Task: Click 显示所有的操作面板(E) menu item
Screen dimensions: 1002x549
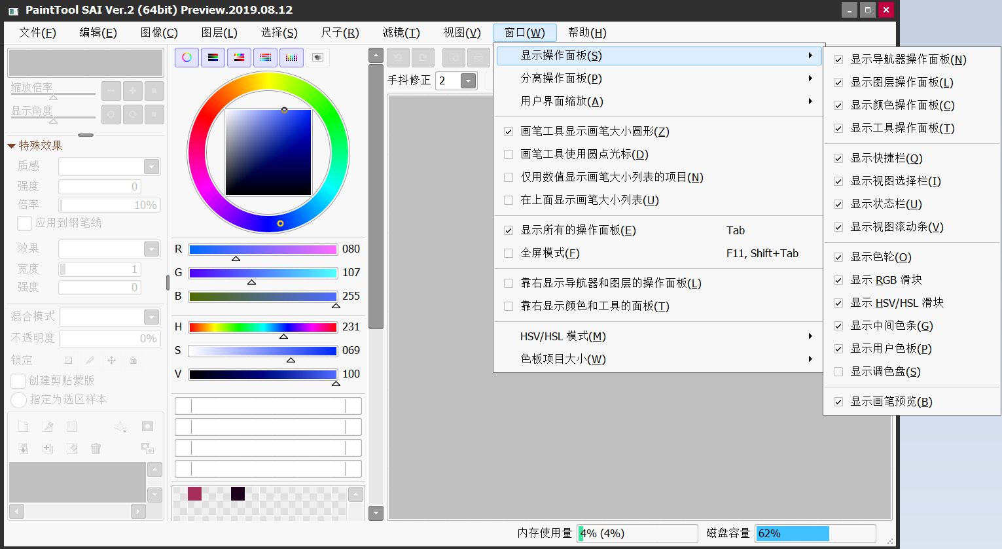Action: click(x=658, y=230)
